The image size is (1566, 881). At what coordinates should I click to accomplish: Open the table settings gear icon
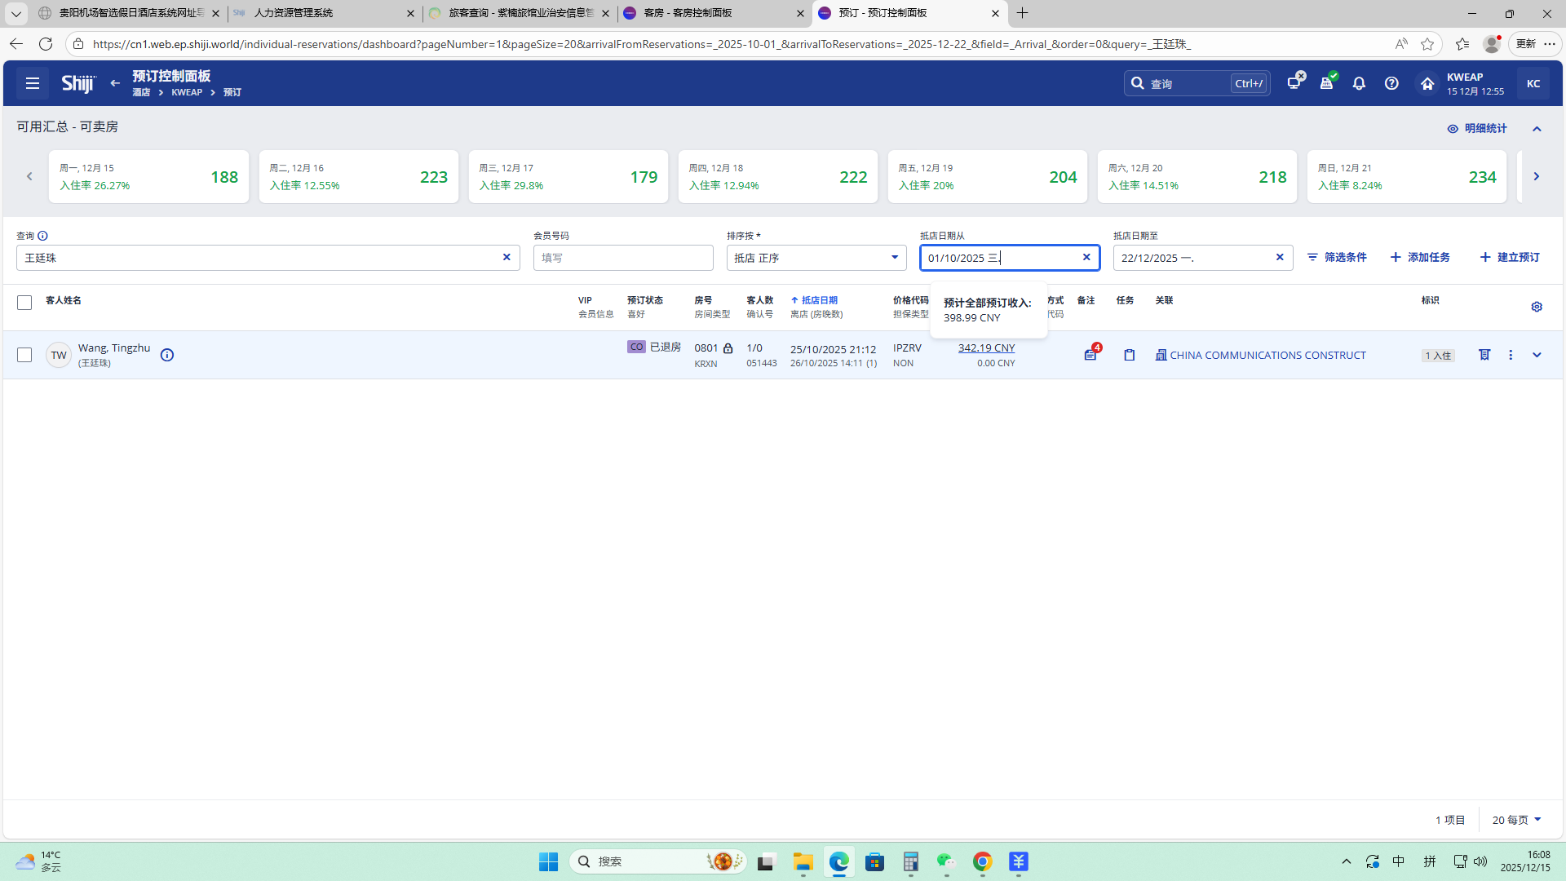[x=1537, y=307]
